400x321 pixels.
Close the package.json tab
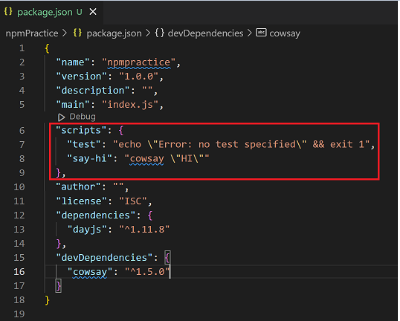(93, 12)
